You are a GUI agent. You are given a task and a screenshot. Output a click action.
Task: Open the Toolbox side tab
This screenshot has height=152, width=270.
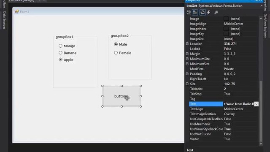5,4
